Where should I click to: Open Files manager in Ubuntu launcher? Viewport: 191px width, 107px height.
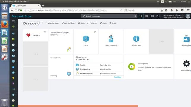point(4,16)
